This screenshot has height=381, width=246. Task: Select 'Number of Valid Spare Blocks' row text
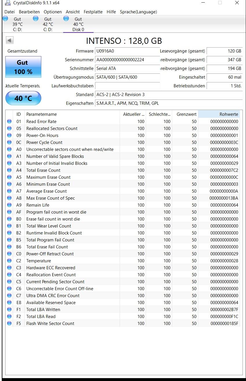55,156
